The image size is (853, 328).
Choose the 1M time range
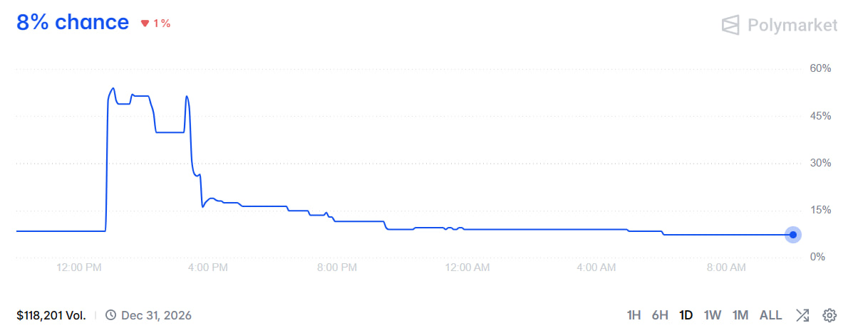740,315
